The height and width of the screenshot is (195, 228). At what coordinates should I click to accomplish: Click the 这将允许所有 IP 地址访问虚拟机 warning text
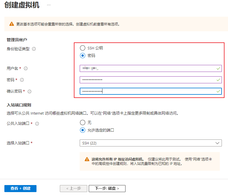coord(118,159)
